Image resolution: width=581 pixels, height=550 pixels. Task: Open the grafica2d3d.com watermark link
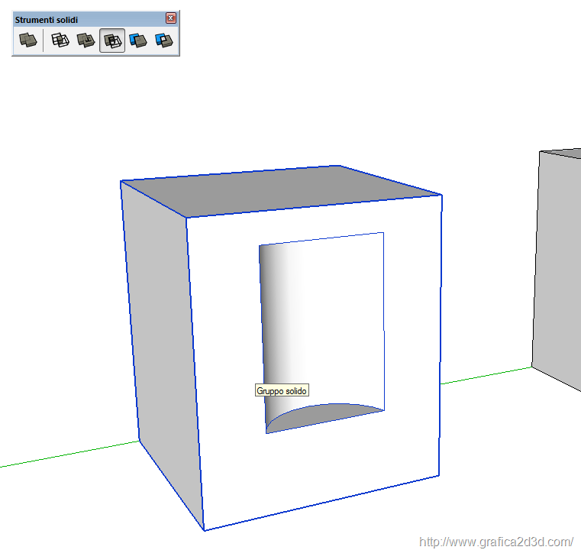(496, 542)
